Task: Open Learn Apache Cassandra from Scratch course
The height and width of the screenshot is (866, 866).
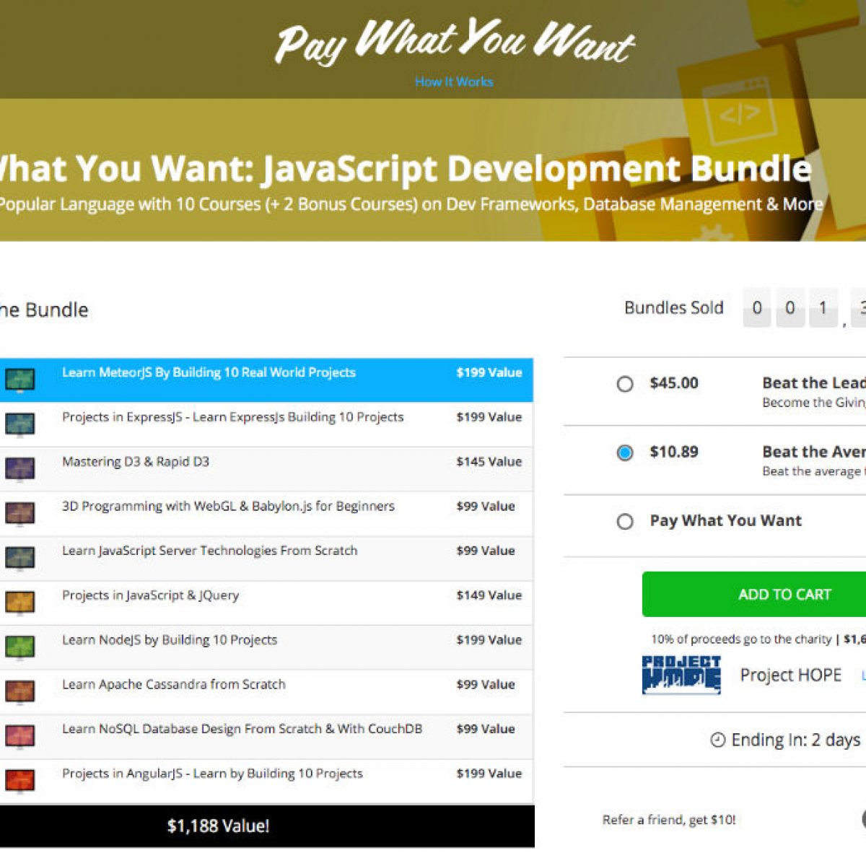Action: (173, 685)
